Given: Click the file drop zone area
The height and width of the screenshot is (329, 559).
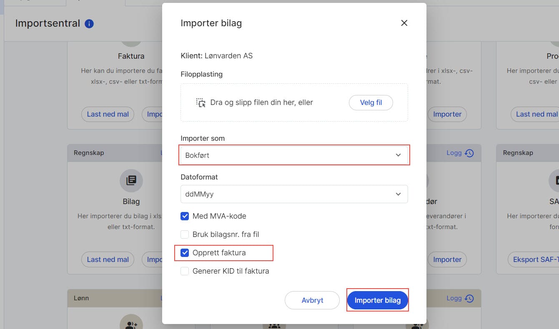Looking at the screenshot, I should (x=294, y=102).
